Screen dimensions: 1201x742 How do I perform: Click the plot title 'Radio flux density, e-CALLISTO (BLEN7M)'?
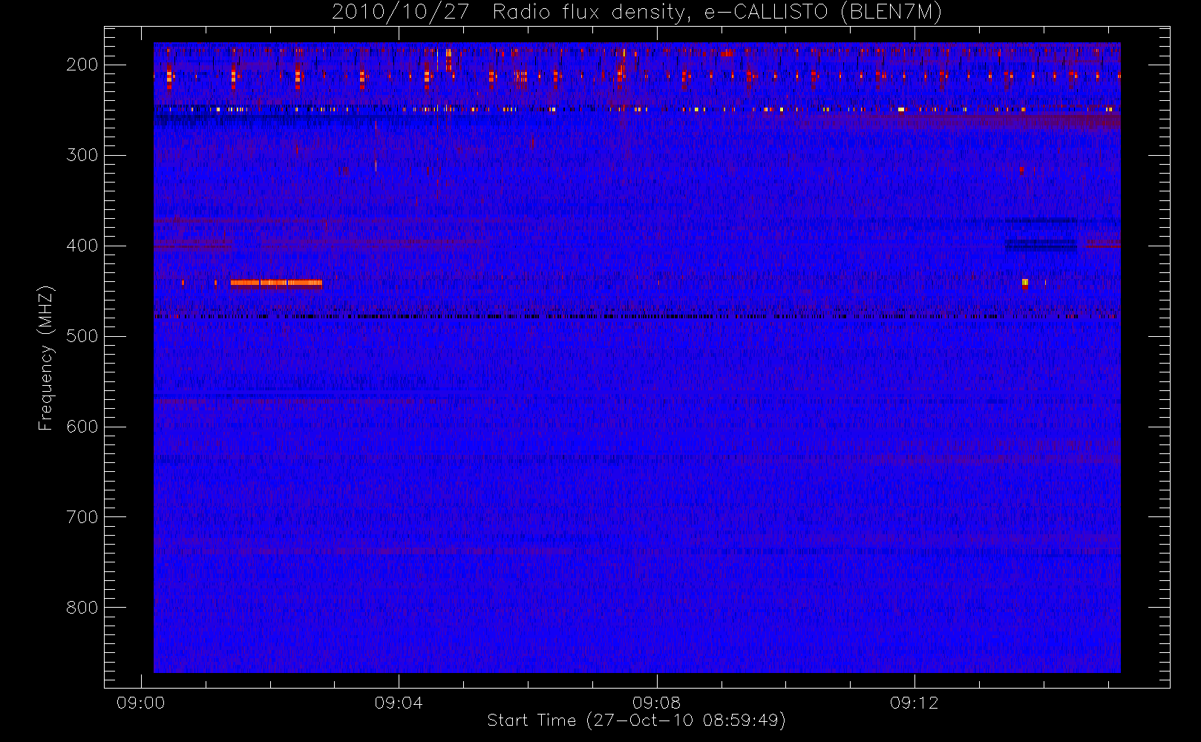[x=717, y=13]
